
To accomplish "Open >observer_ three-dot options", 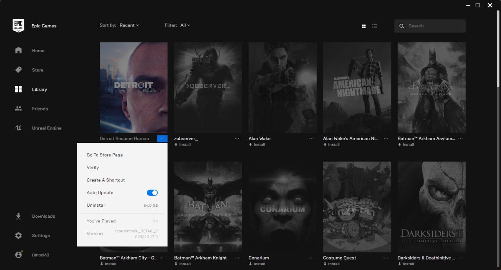I will 237,139.
